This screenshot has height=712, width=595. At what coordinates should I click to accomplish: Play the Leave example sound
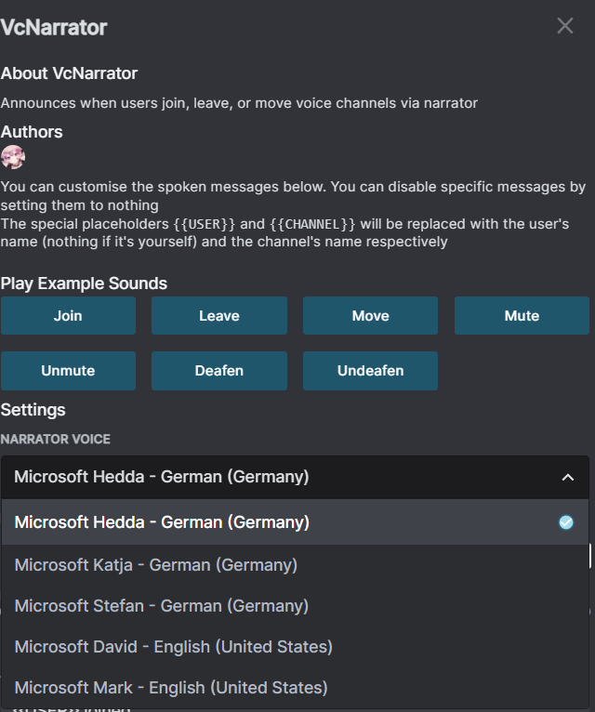[x=219, y=316]
